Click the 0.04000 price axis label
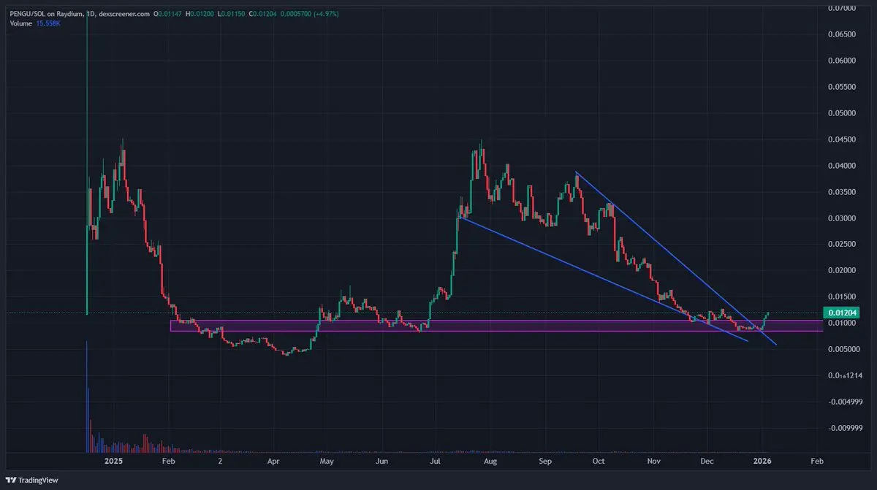 841,166
